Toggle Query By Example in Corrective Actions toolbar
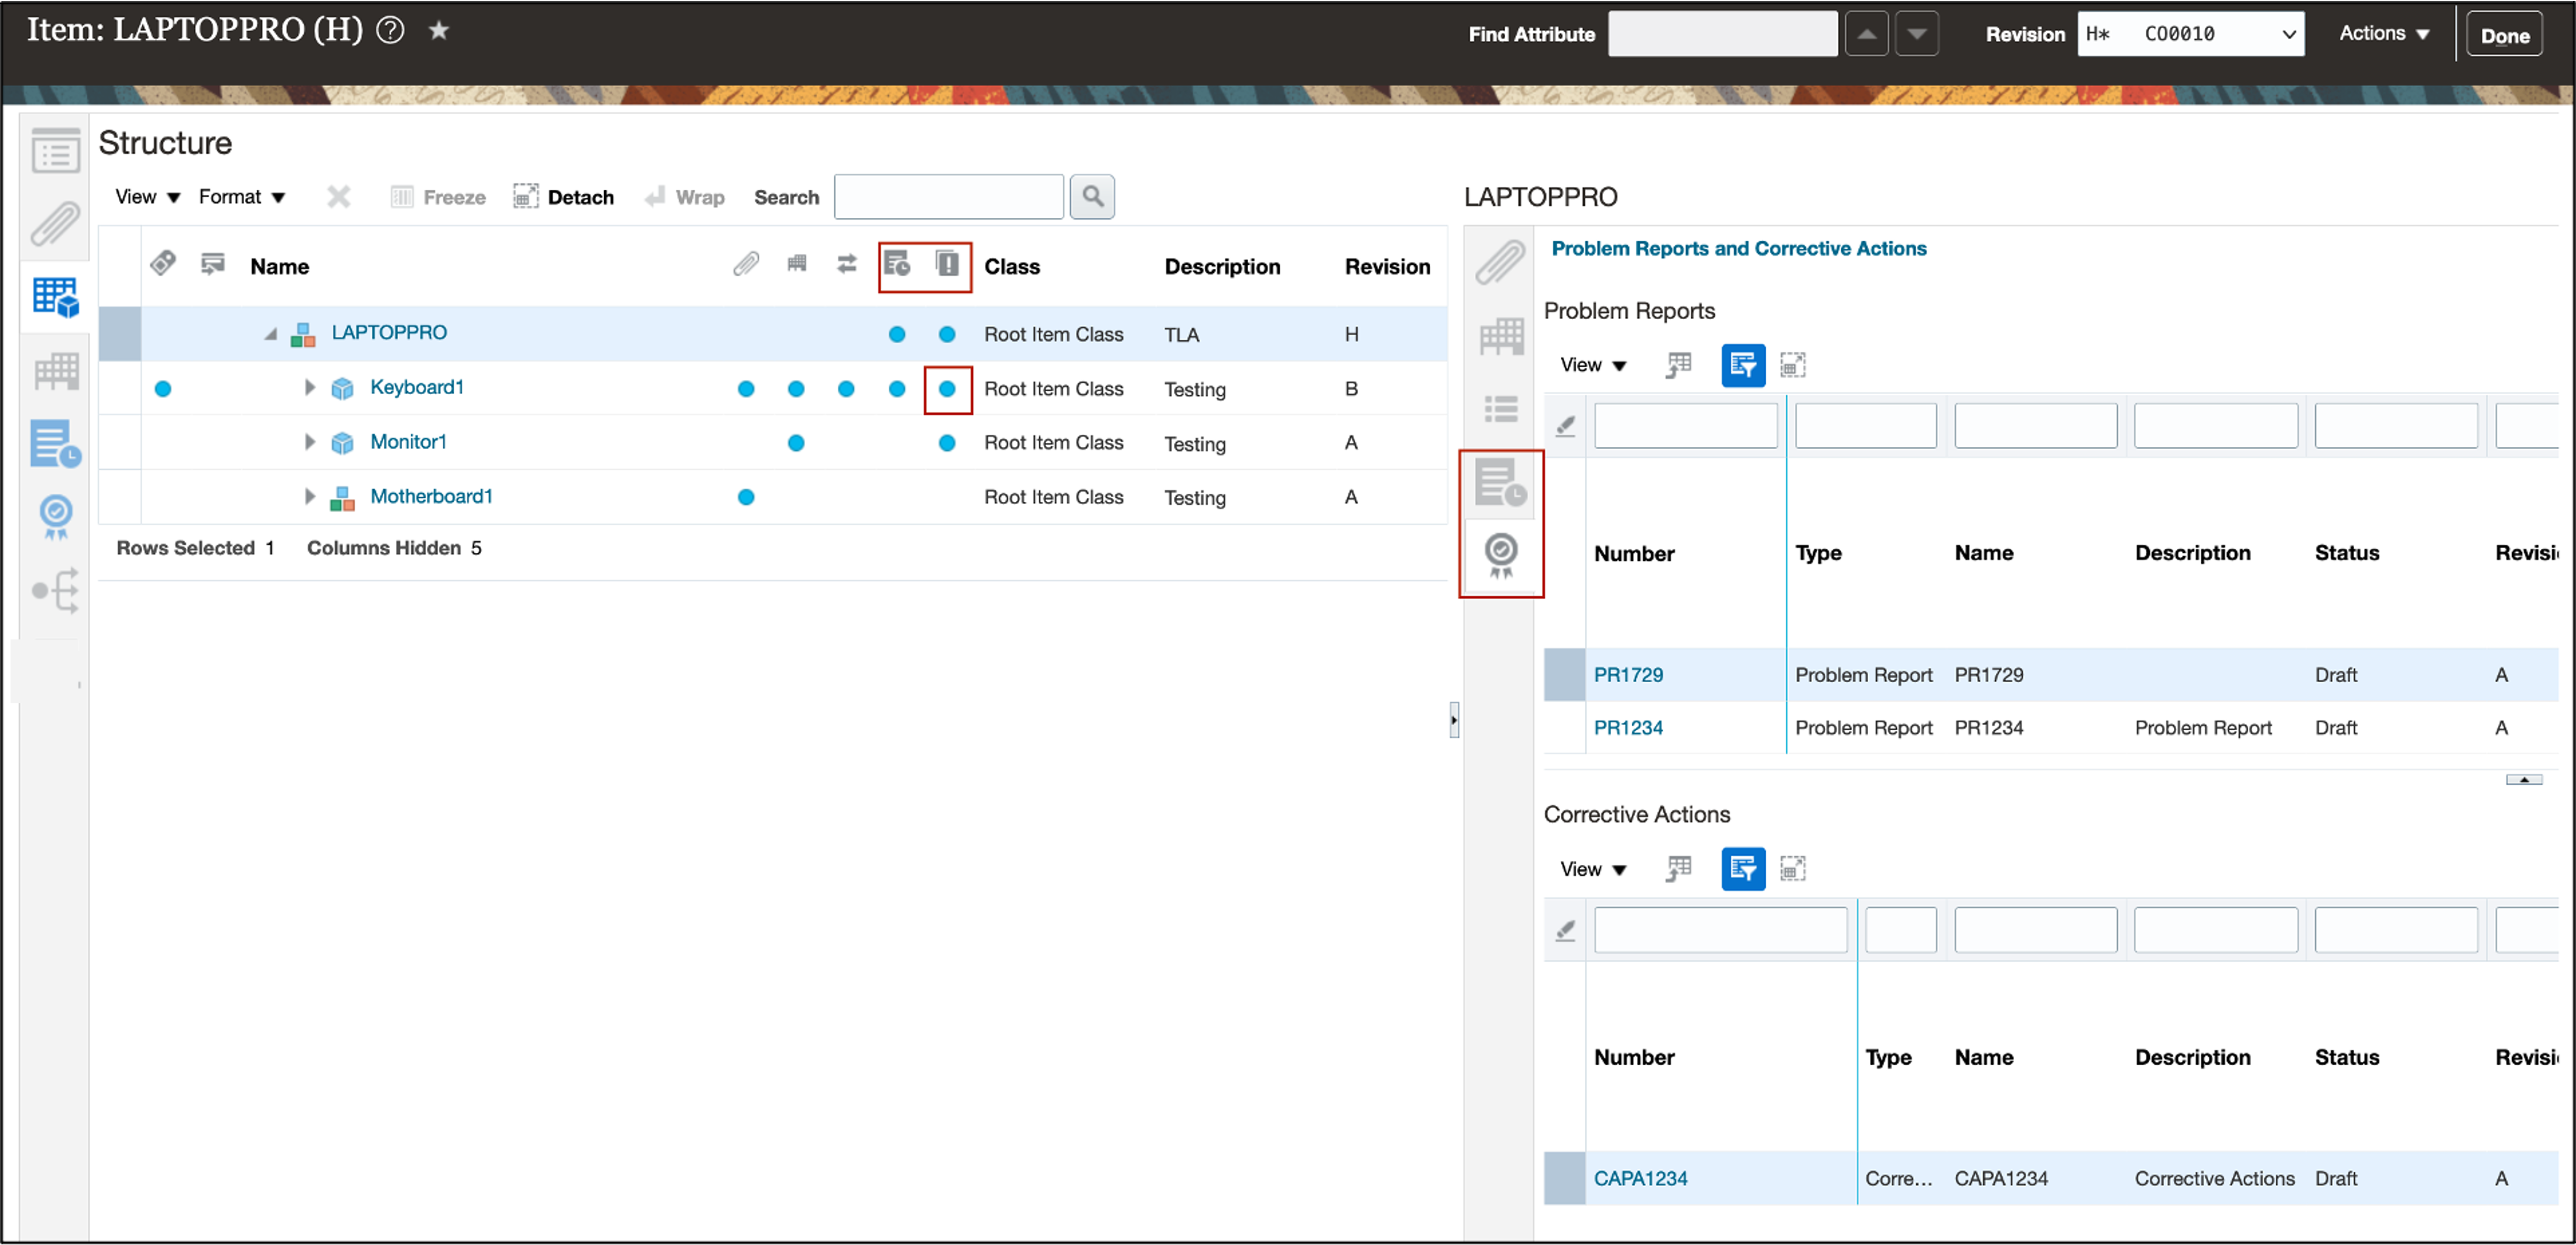Image resolution: width=2576 pixels, height=1245 pixels. tap(1742, 869)
